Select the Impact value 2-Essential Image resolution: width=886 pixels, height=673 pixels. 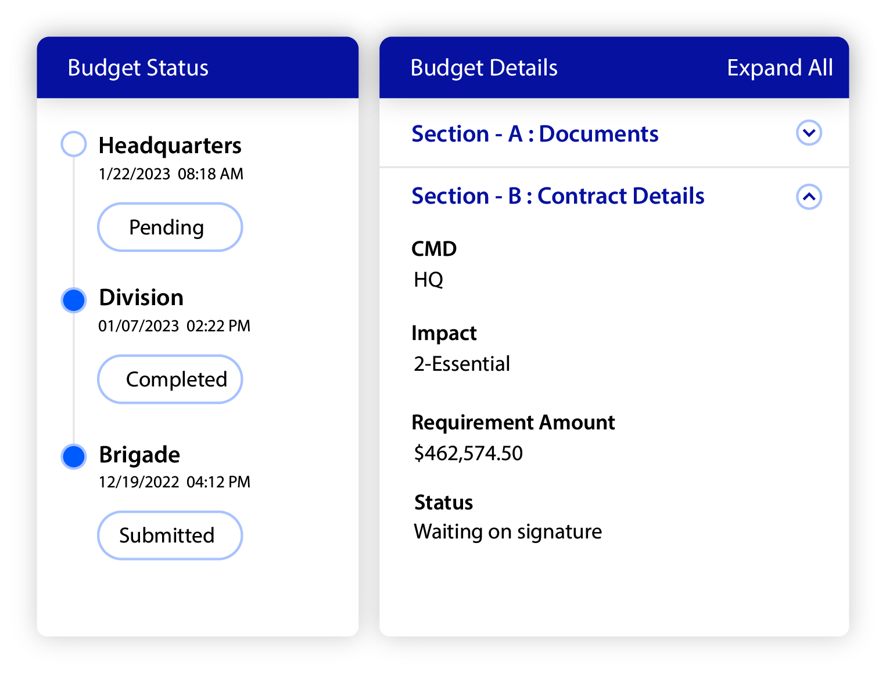pos(461,363)
